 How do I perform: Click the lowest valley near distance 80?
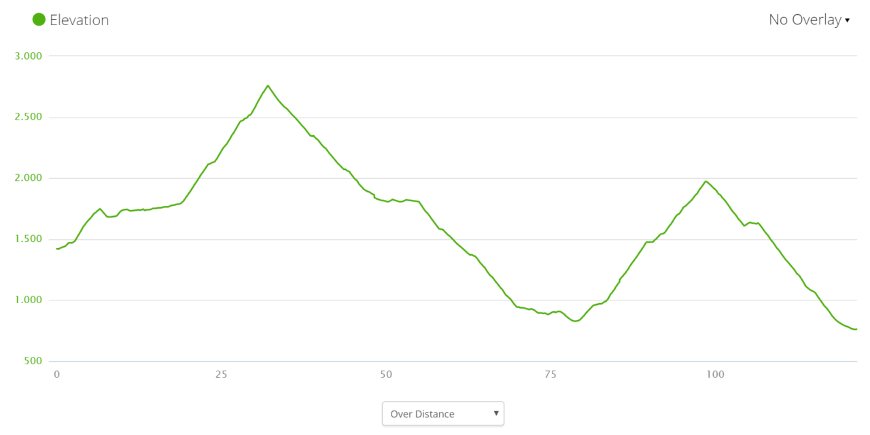[576, 321]
